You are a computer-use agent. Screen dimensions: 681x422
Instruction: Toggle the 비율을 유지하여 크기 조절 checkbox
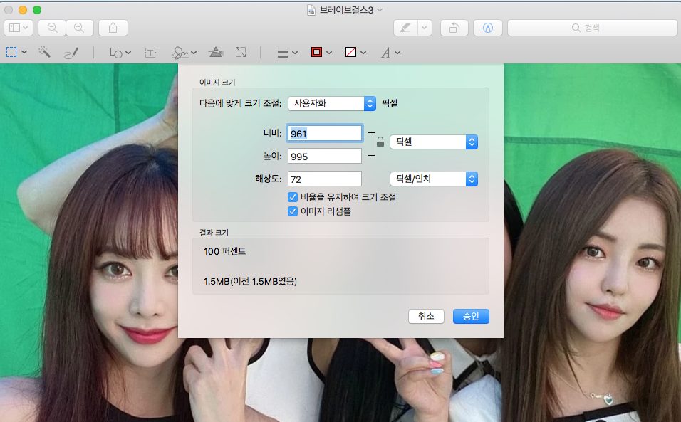pos(293,197)
